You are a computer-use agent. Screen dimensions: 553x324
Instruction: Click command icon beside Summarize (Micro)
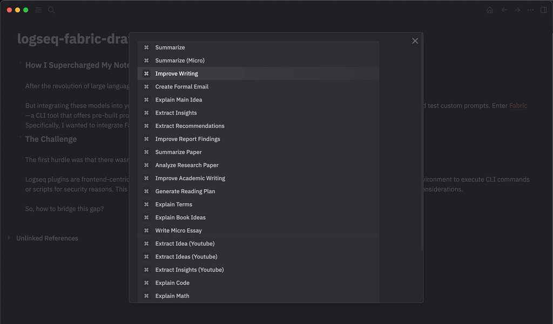[146, 60]
